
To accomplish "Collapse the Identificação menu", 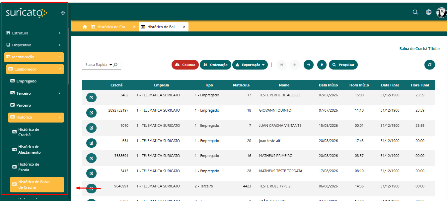I will pos(34,57).
